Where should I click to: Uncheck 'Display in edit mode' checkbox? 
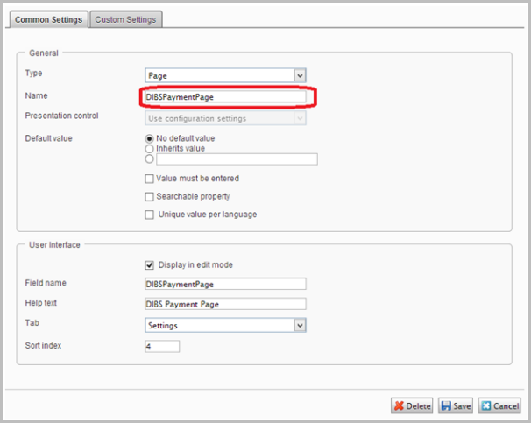click(150, 264)
